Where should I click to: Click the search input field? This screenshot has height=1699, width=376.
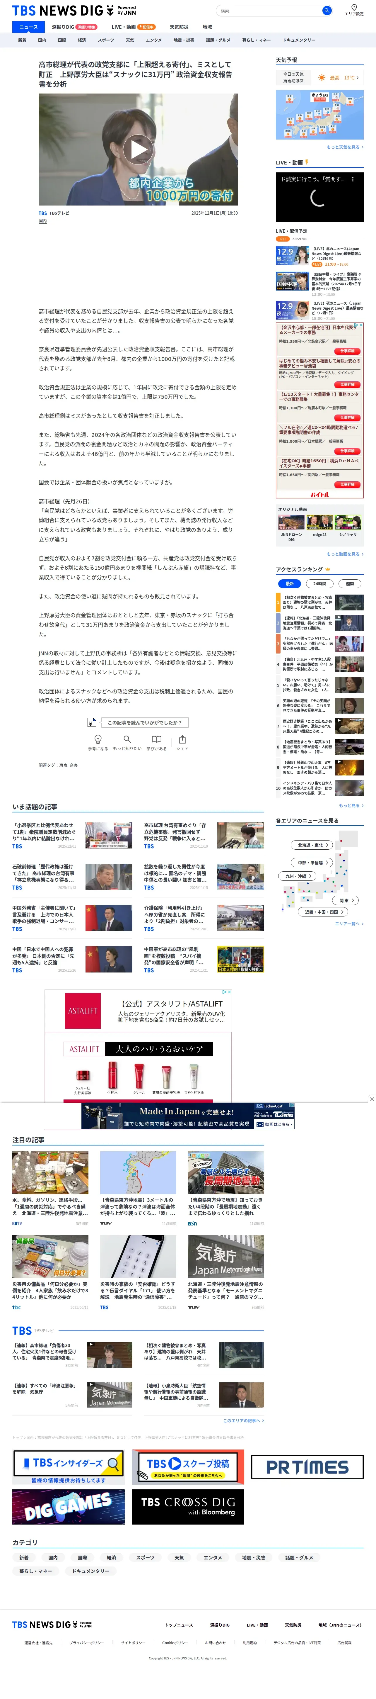[x=269, y=11]
